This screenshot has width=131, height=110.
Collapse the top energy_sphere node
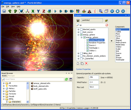pyautogui.click(x=78, y=35)
